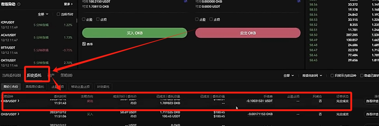Select the 移动止盈止损 tab
379x126 pixels.
(81, 87)
